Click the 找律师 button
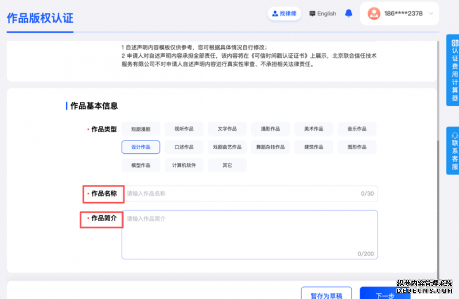Screen dimensions: 459x299 (x=285, y=13)
